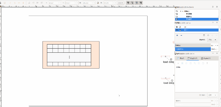This screenshot has height=107, width=221.
Task: Increase width value with the plus stepper
Action: [x=94, y=3]
